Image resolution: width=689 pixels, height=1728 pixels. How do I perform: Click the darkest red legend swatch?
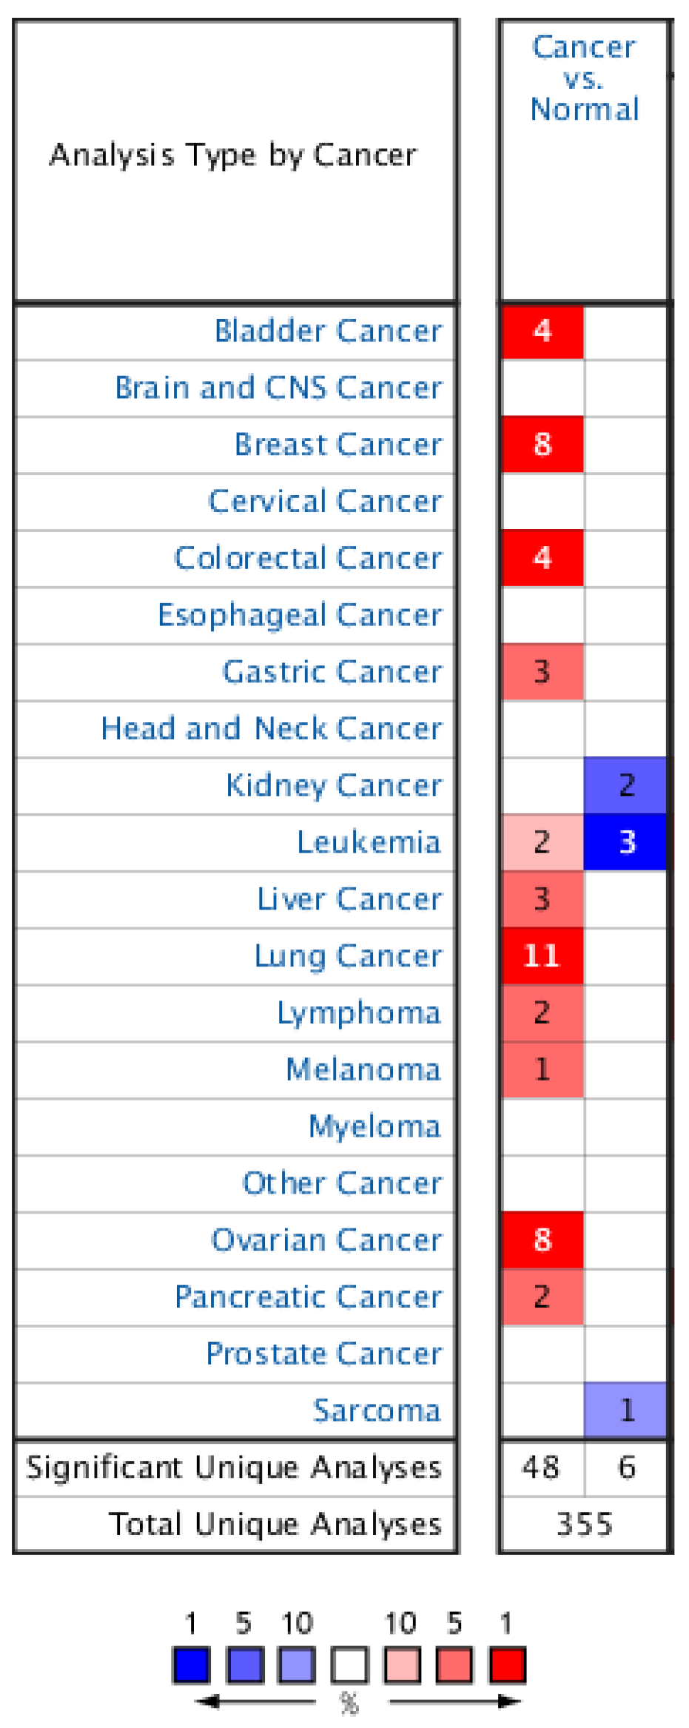[x=508, y=1665]
